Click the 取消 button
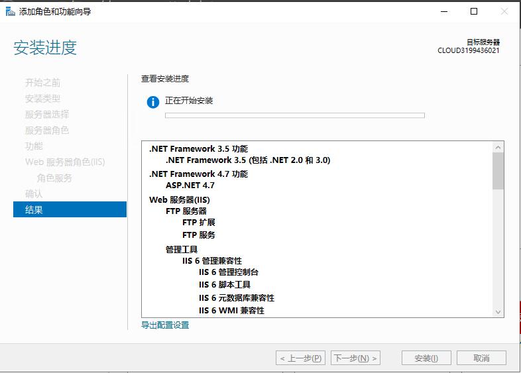Image resolution: width=521 pixels, height=373 pixels. click(481, 358)
